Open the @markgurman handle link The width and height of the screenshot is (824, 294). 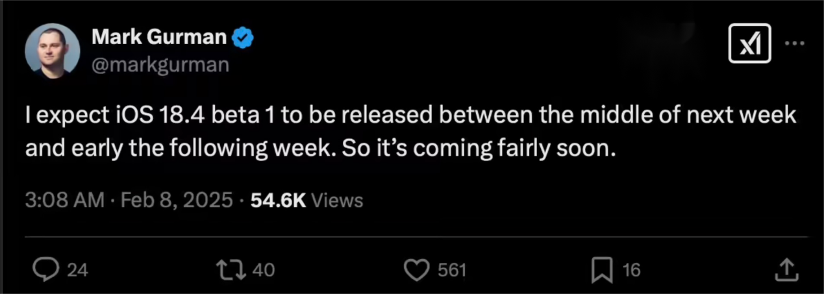coord(160,66)
